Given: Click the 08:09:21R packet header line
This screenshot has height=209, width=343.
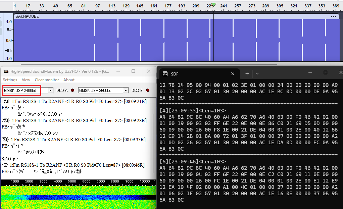Looking at the screenshot, I should pyautogui.click(x=74, y=101).
